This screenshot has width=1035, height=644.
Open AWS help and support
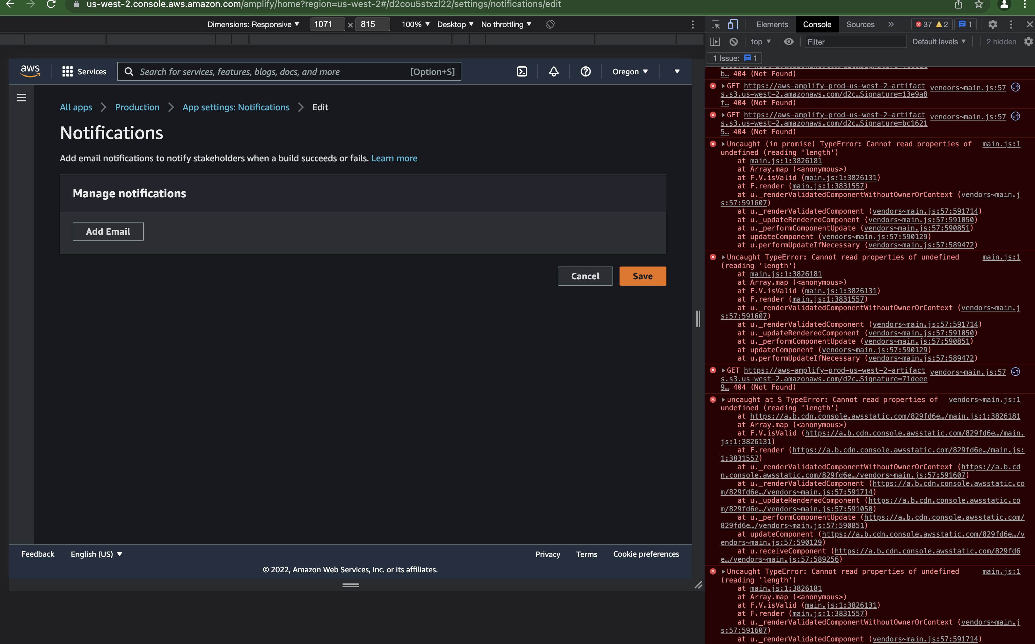585,71
